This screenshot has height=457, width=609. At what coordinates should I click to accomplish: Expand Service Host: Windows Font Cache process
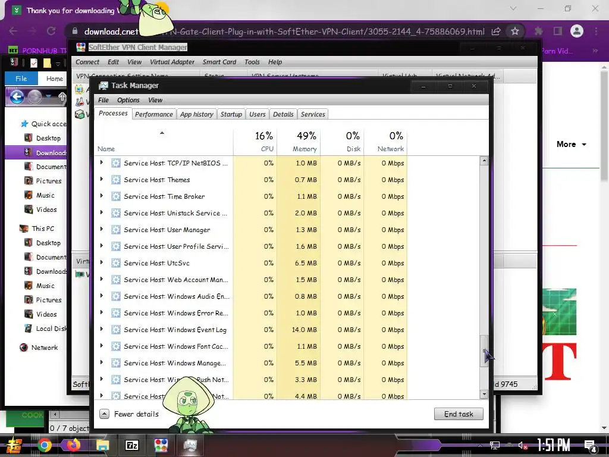pyautogui.click(x=102, y=346)
